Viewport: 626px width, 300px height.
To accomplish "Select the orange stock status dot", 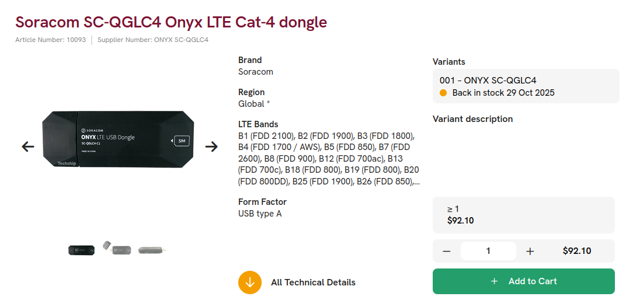I will point(443,93).
